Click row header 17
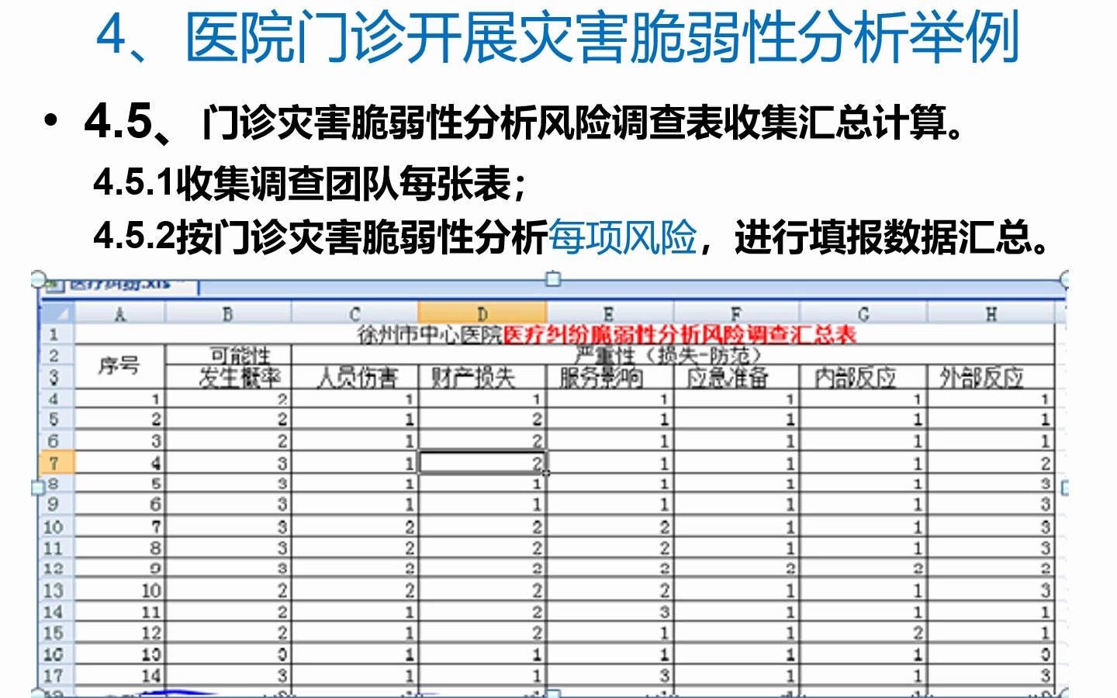 click(x=56, y=675)
